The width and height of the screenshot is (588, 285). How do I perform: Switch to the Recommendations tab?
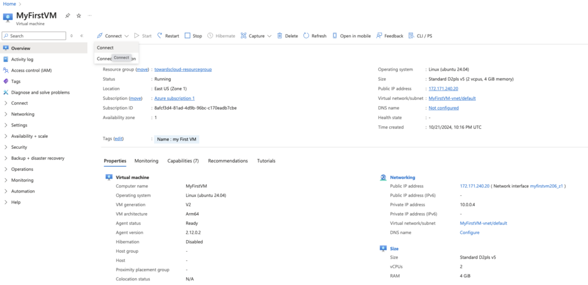coord(228,161)
